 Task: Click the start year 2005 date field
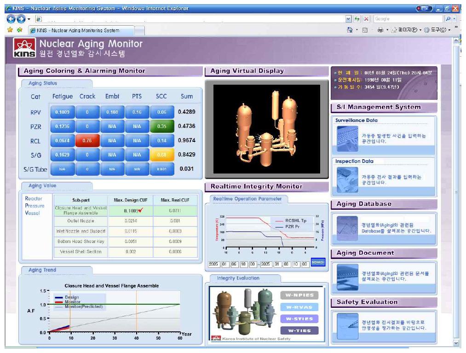[x=213, y=264]
